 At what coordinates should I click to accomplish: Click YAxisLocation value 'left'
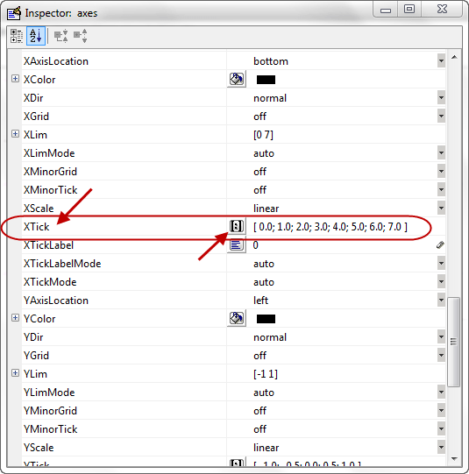click(260, 301)
